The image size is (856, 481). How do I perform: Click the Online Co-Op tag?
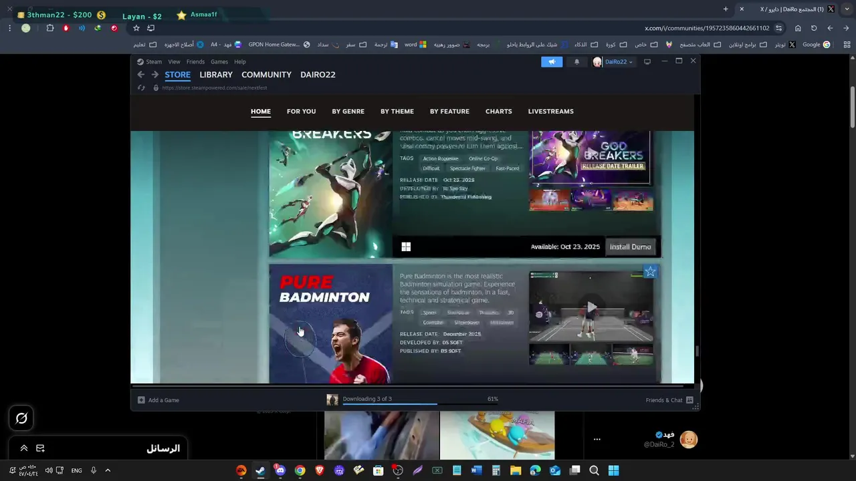click(x=483, y=158)
